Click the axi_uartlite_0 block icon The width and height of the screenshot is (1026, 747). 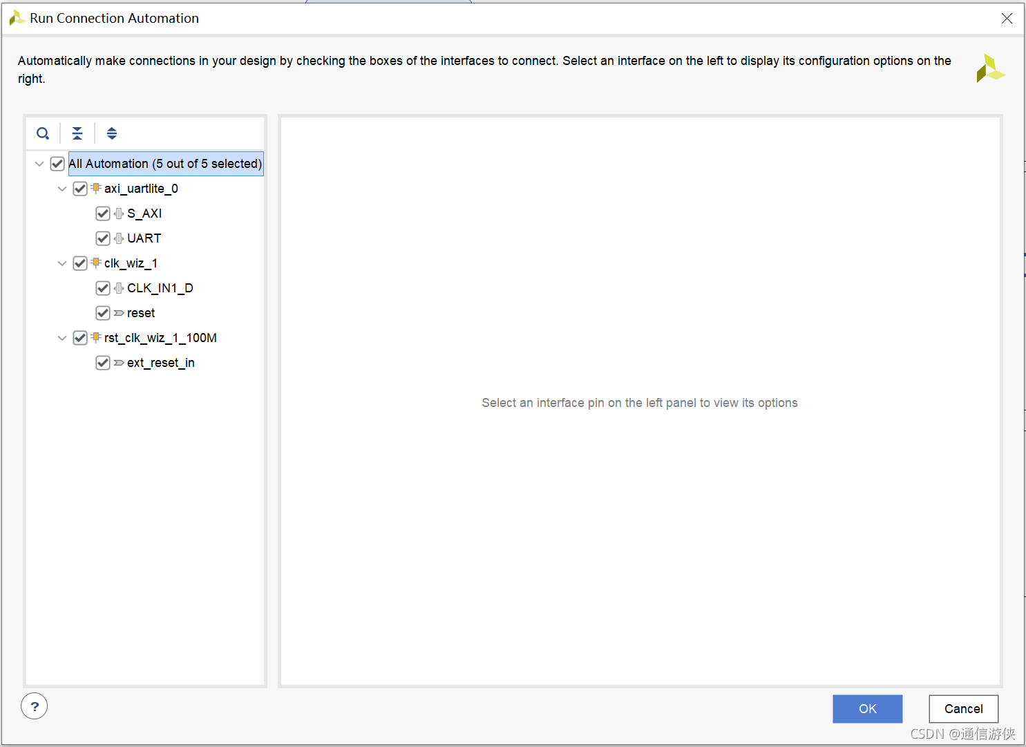point(96,188)
